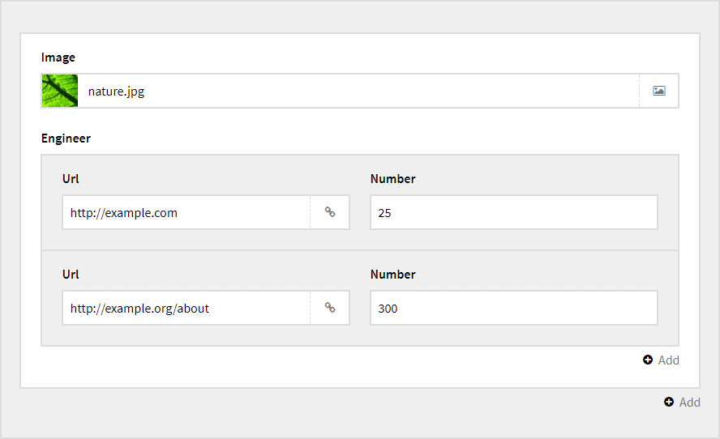
Task: Click the Number label in second Engineer row
Action: pyautogui.click(x=392, y=275)
